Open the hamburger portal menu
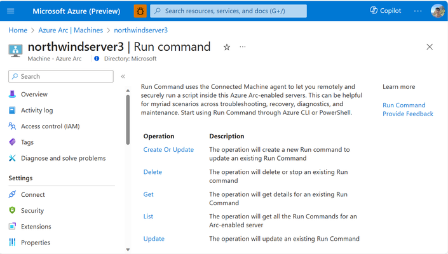 tap(11, 11)
